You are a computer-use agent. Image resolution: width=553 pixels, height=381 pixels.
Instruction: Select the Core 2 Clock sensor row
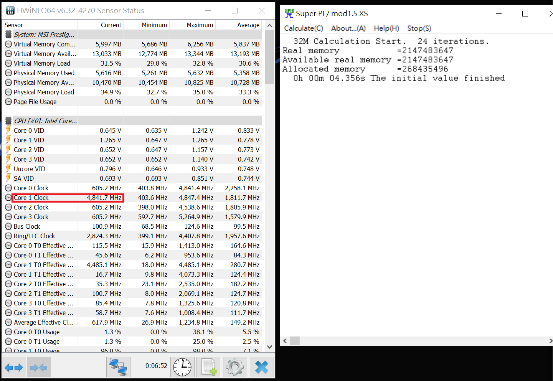[132, 207]
